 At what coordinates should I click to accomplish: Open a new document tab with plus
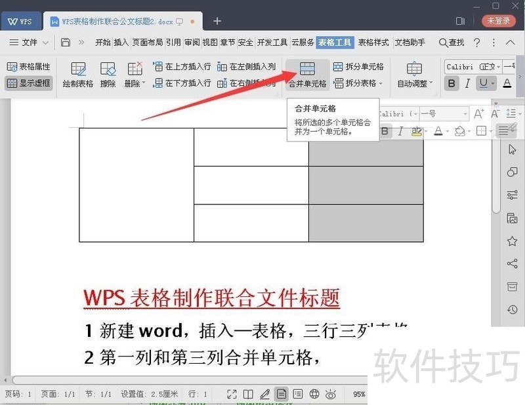point(217,21)
